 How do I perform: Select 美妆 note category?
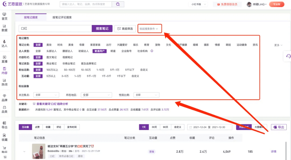[x=49, y=45]
